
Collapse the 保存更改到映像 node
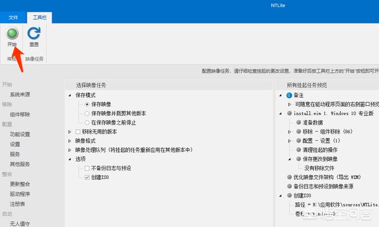(x=290, y=159)
